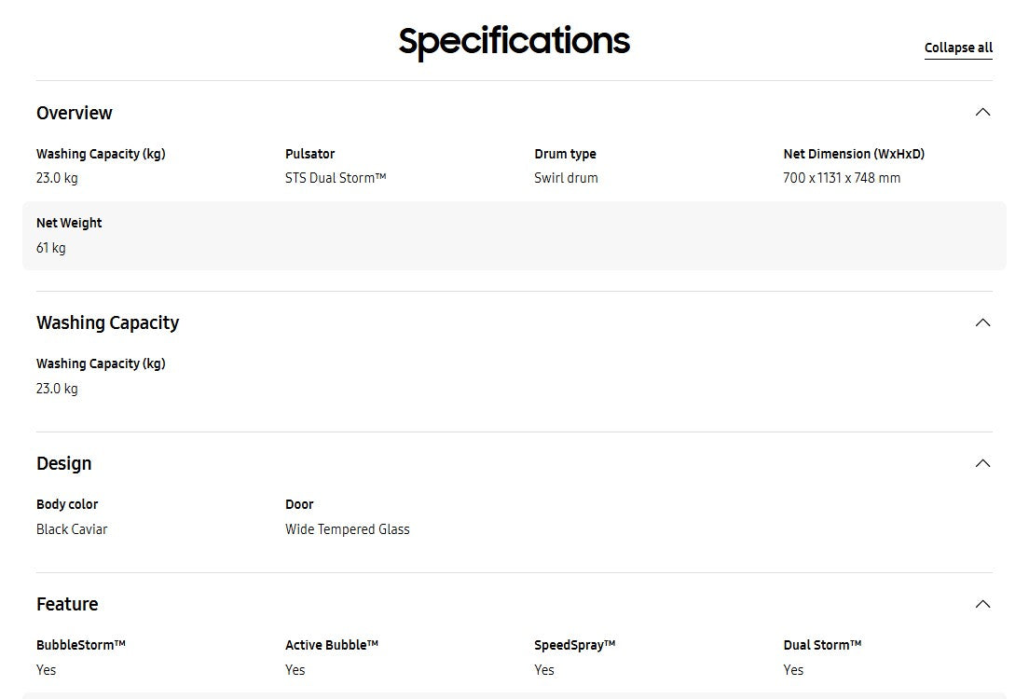
Task: Click the Specifications page title
Action: tap(514, 41)
